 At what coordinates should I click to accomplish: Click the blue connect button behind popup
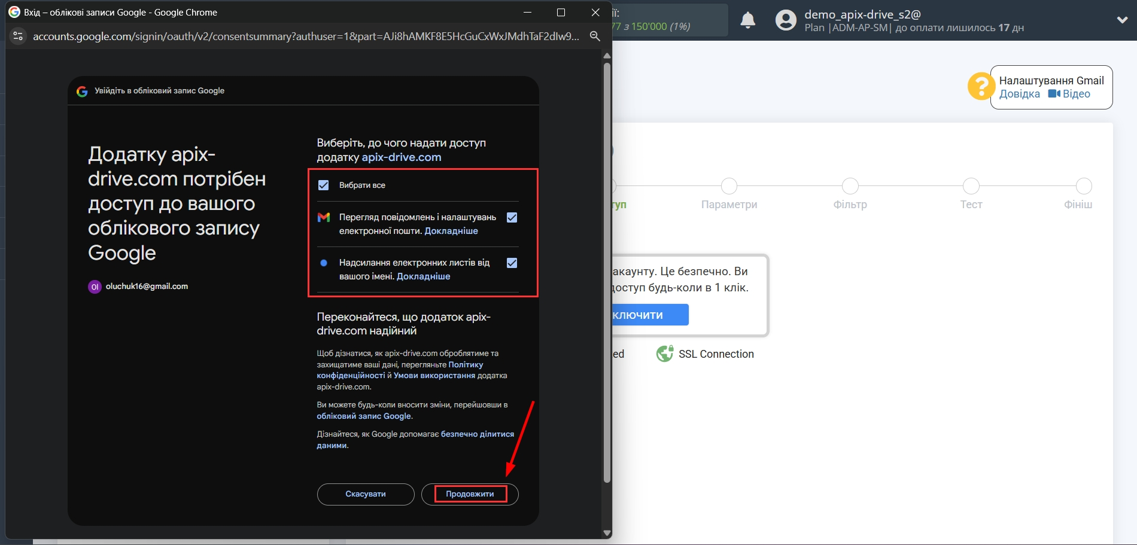point(650,315)
